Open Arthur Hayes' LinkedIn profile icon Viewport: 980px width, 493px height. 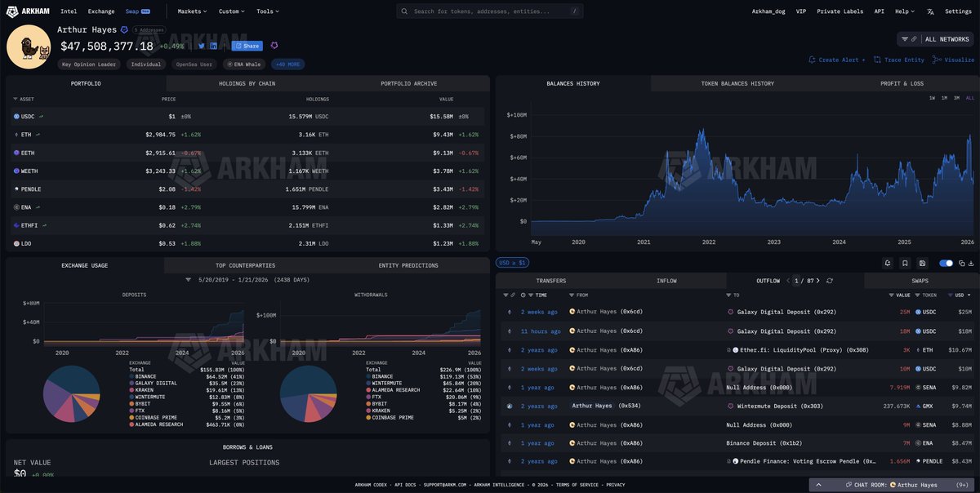pyautogui.click(x=214, y=46)
